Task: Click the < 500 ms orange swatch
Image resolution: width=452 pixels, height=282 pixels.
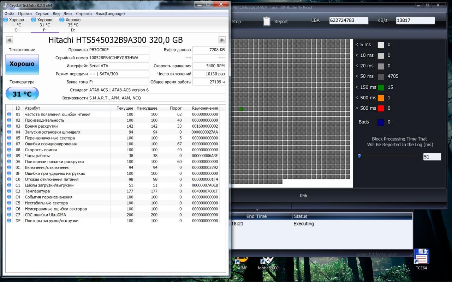Action: [381, 98]
